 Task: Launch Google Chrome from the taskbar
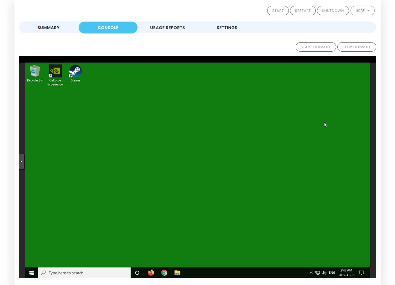click(164, 273)
